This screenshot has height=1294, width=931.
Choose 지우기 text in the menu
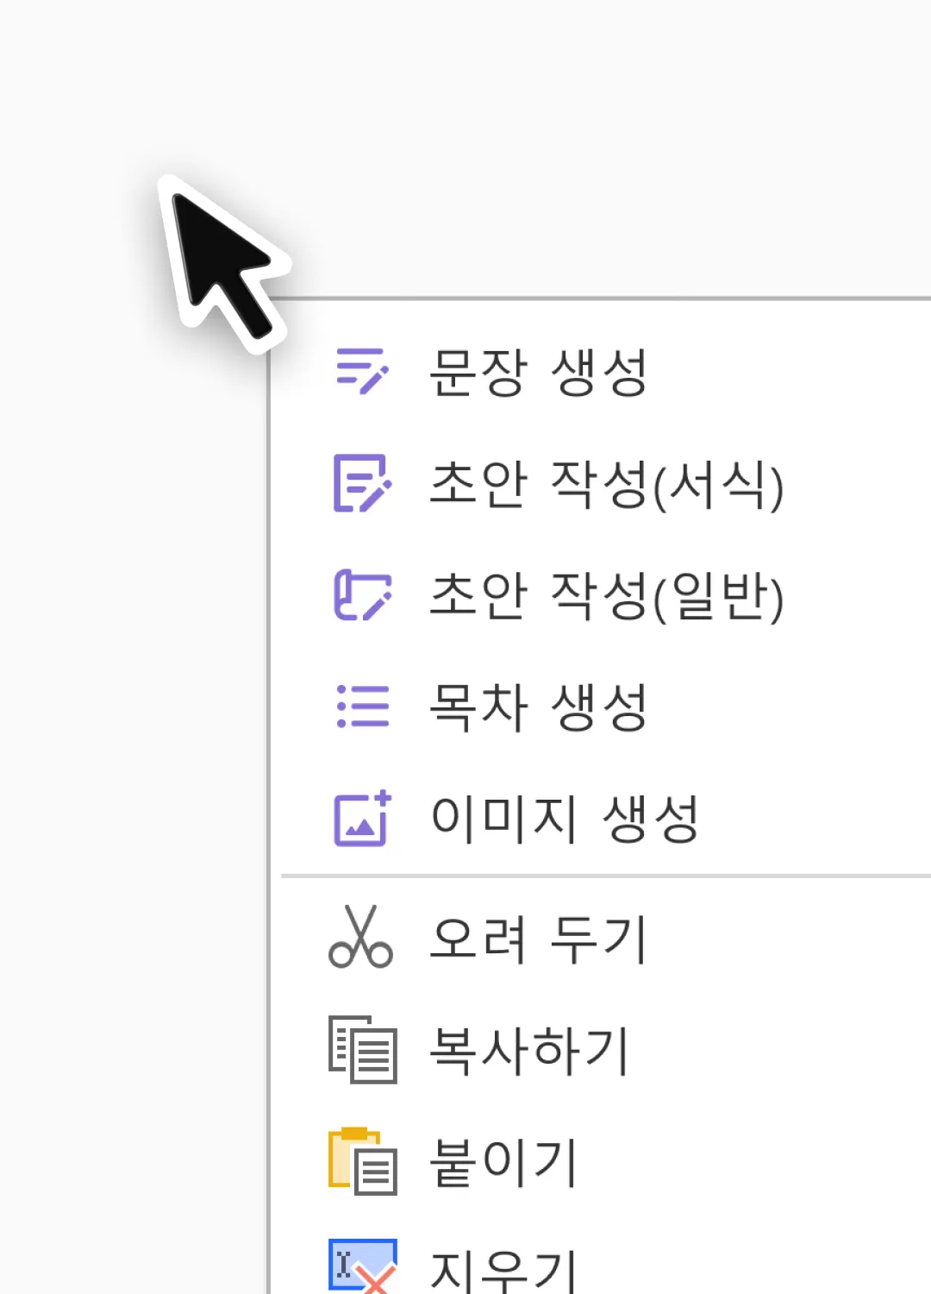pyautogui.click(x=503, y=1270)
